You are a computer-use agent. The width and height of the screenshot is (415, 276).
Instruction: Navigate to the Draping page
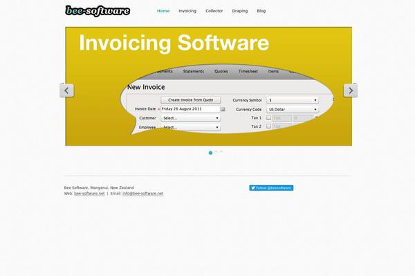(x=240, y=11)
